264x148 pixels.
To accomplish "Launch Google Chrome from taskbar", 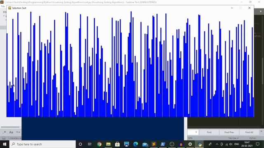I will (x=99, y=144).
